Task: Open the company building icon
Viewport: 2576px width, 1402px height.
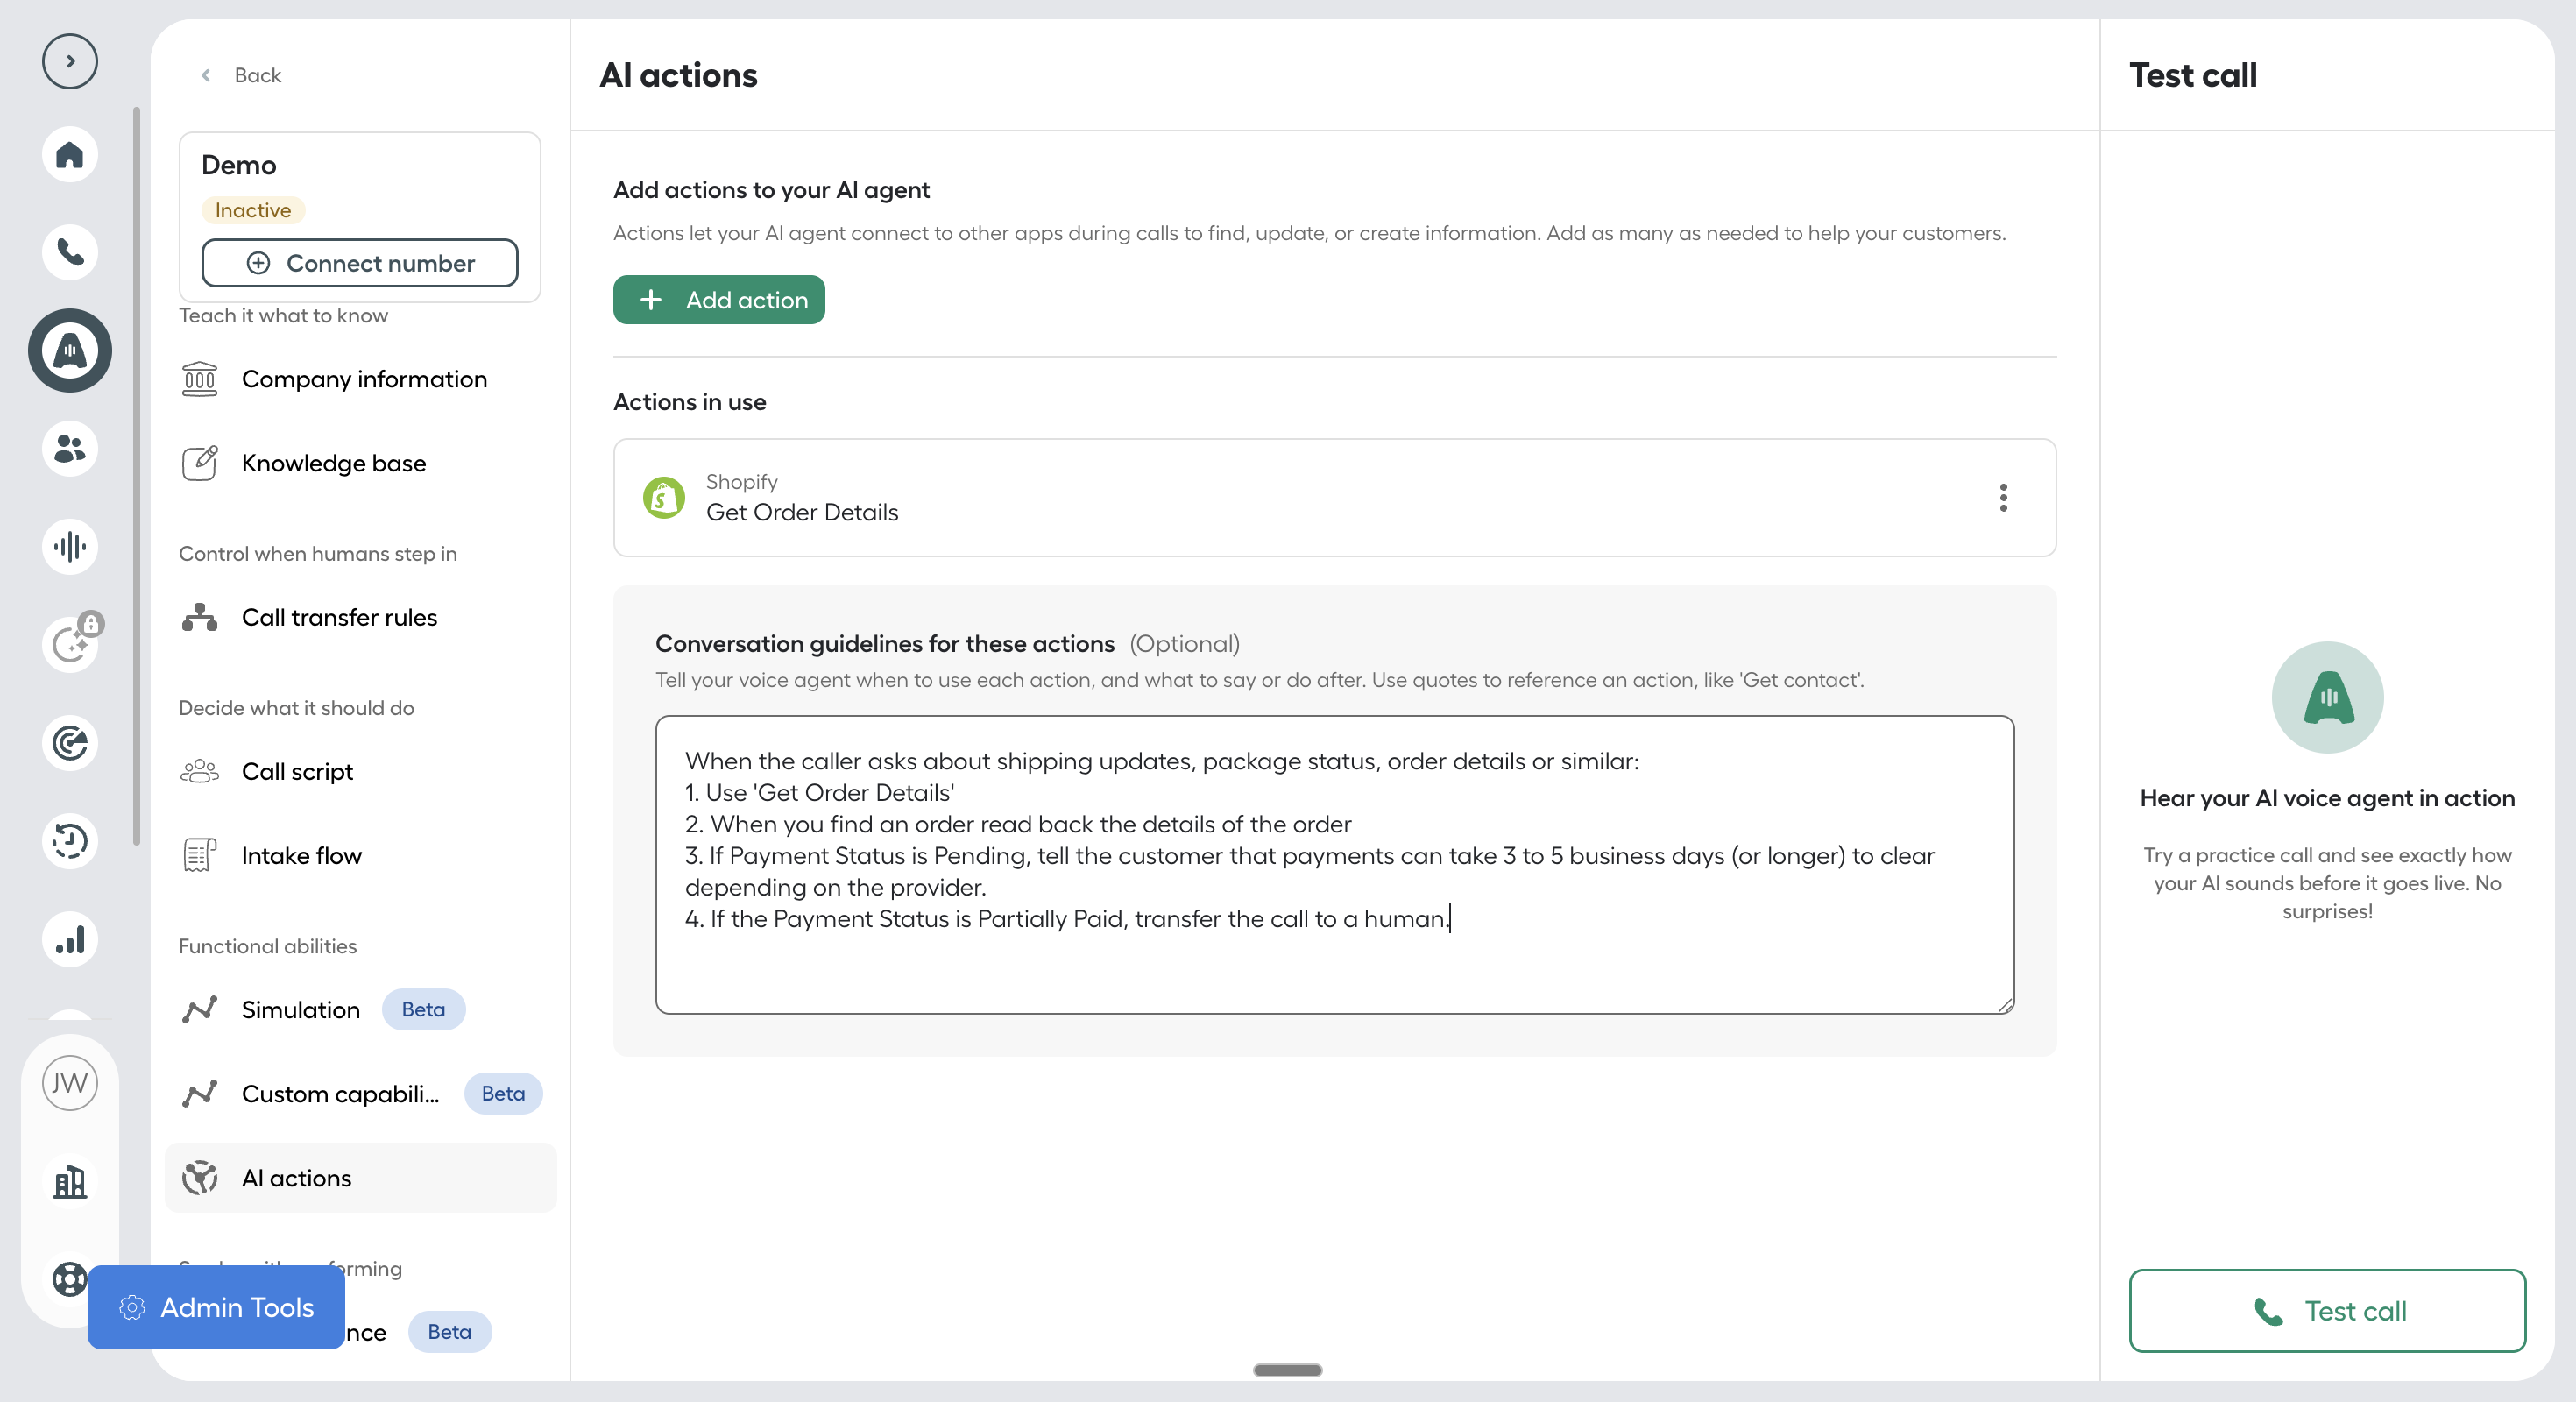Action: point(70,1182)
